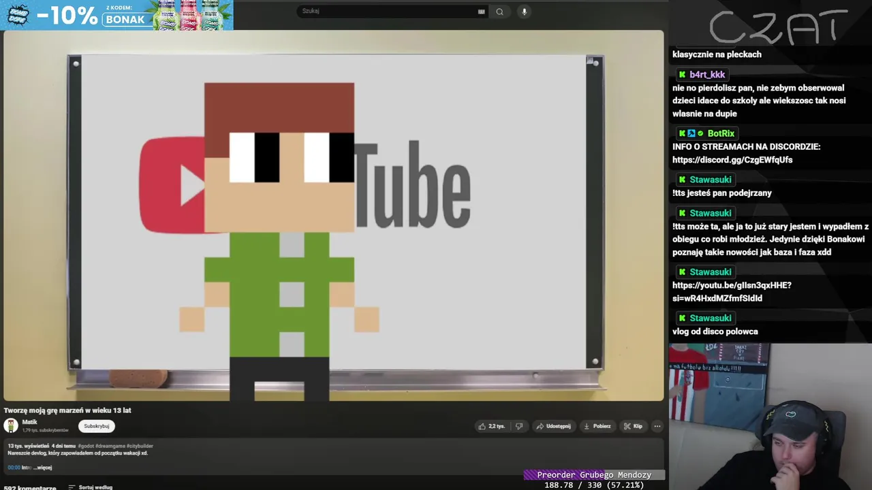Click the BotRix username in chat
The width and height of the screenshot is (872, 490).
tap(721, 133)
